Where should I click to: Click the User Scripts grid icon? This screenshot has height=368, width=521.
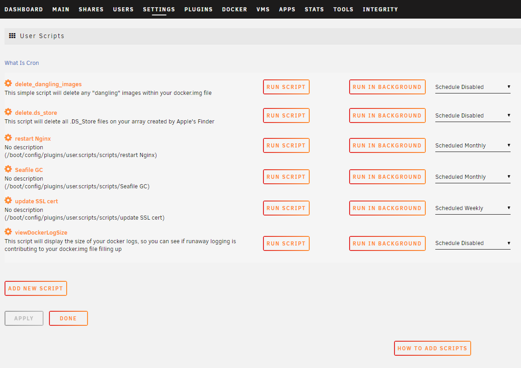click(12, 36)
